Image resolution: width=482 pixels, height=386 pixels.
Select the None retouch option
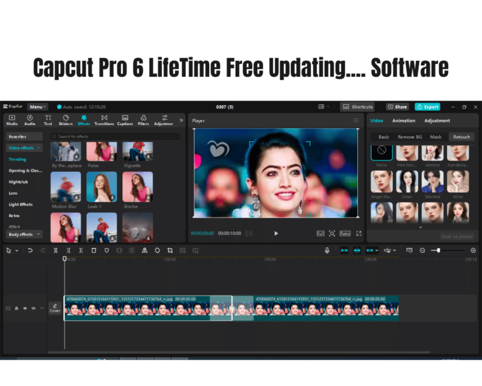tap(381, 153)
